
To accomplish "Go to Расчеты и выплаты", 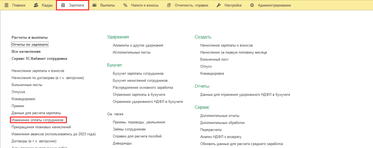I will pos(30,38).
